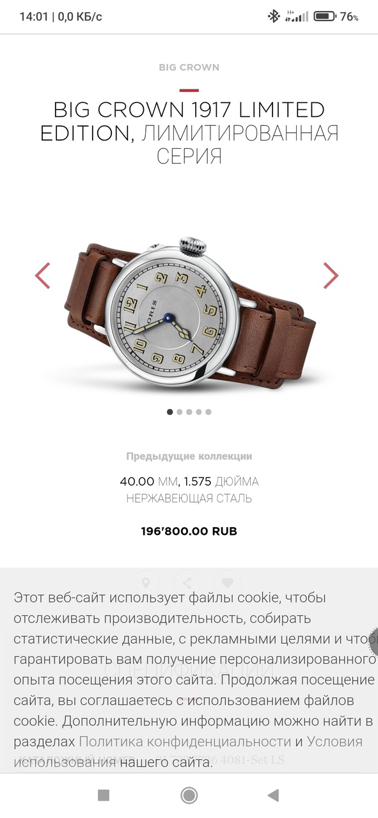Select the fifth carousel dot
The height and width of the screenshot is (818, 378).
(x=209, y=412)
